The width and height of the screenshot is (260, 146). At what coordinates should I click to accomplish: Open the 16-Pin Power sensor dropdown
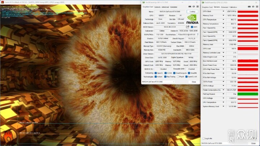(x=224, y=81)
